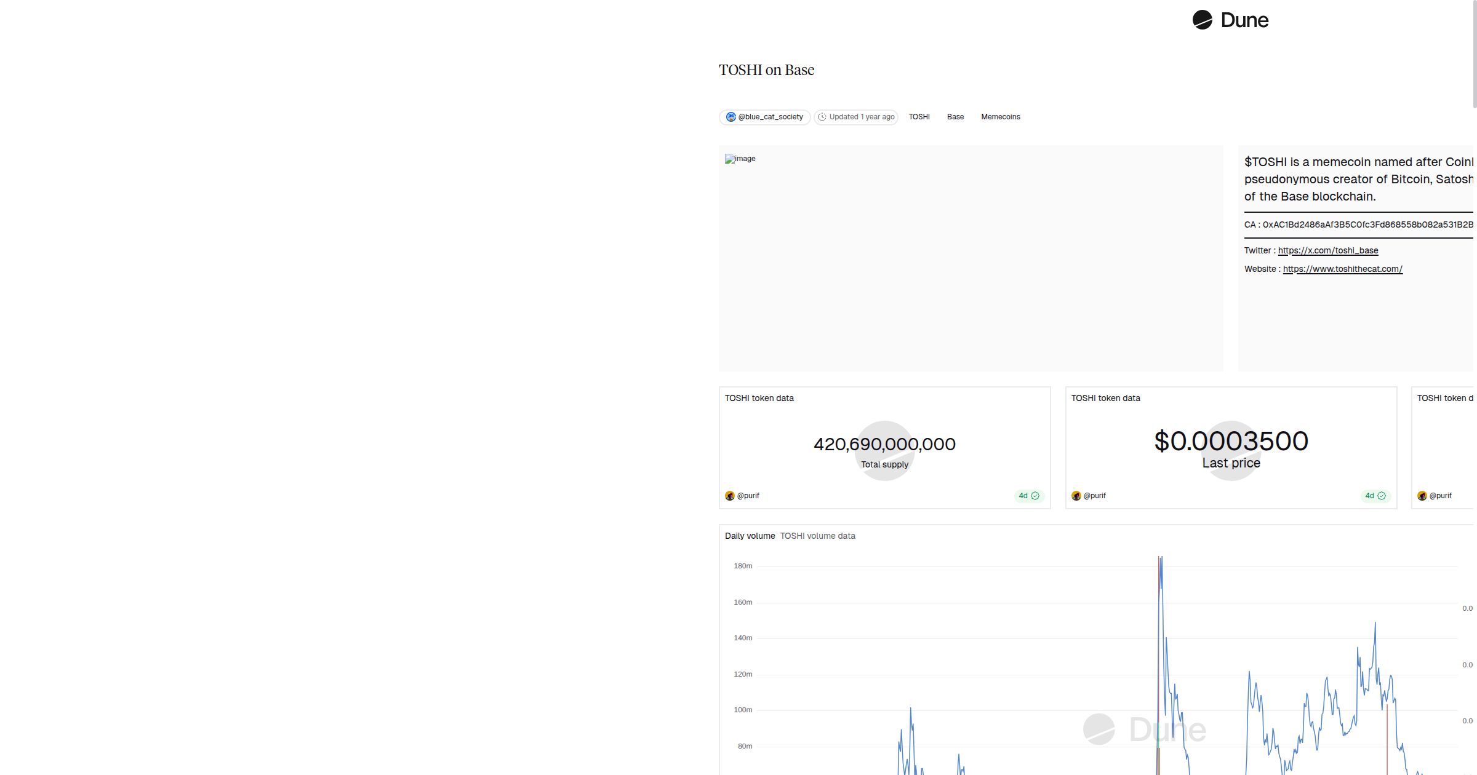Click @purif avatar on third token card
Viewport: 1477px width, 775px height.
tap(1422, 496)
